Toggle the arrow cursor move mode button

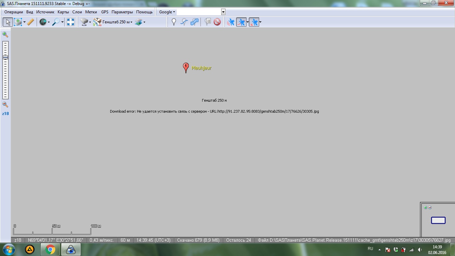click(x=8, y=22)
